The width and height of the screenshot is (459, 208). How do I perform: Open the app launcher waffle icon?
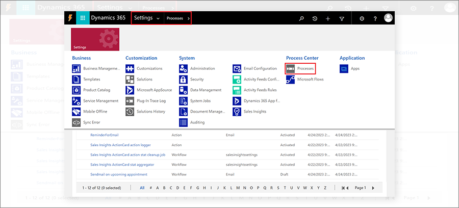83,18
